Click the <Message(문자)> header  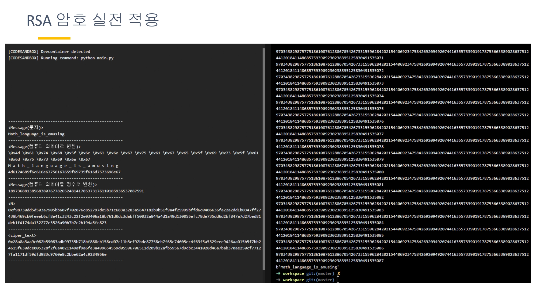26,128
